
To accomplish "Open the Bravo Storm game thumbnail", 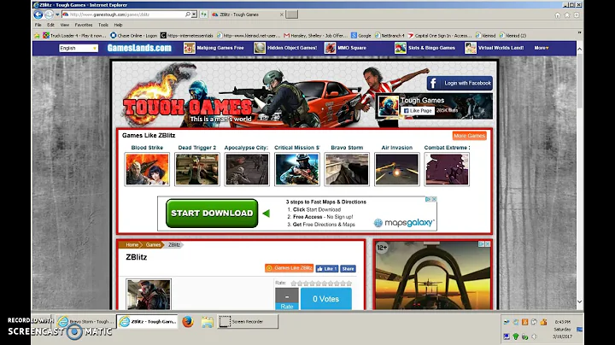I will click(347, 169).
